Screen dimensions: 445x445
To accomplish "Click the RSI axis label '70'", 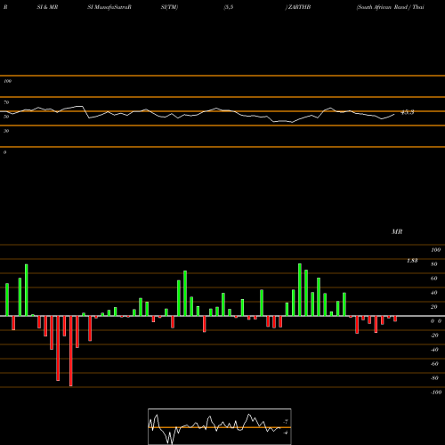I will (6, 102).
